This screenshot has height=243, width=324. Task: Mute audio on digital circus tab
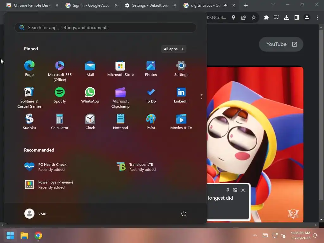click(x=226, y=5)
